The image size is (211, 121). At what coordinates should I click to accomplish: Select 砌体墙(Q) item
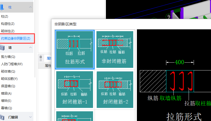tap(8, 71)
